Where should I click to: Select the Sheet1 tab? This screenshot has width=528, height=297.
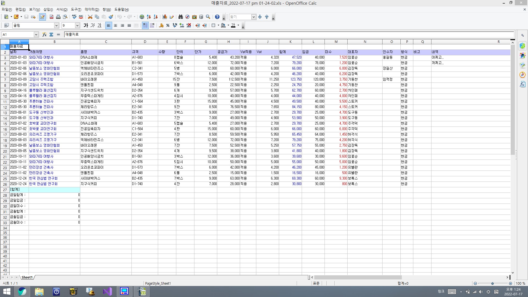[27, 277]
